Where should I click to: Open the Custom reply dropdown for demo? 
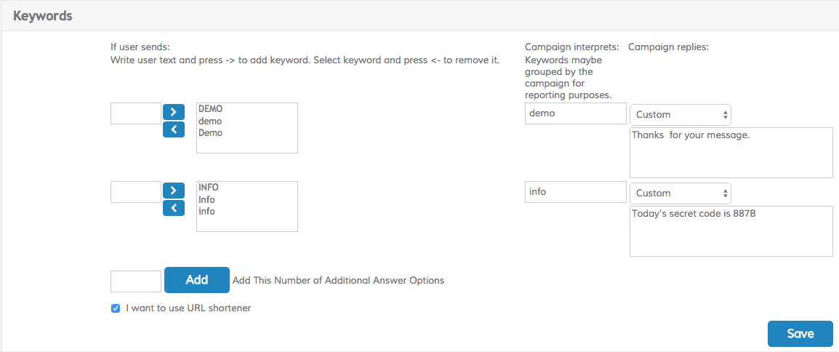[x=681, y=114]
